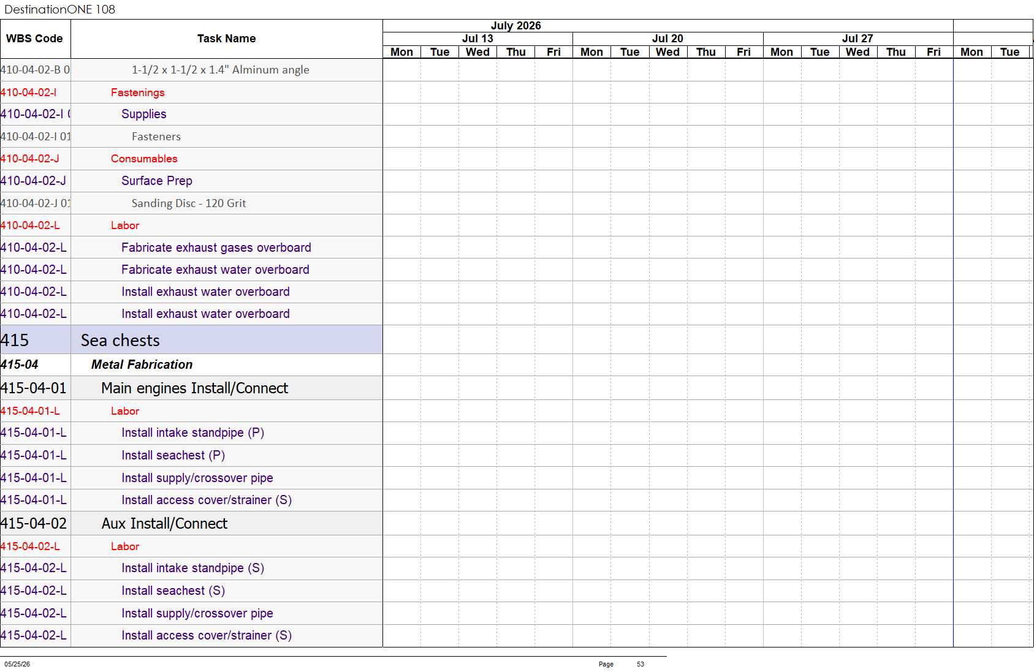Click 'Install seachest (S)' task
The width and height of the screenshot is (1034, 672).
pos(173,591)
